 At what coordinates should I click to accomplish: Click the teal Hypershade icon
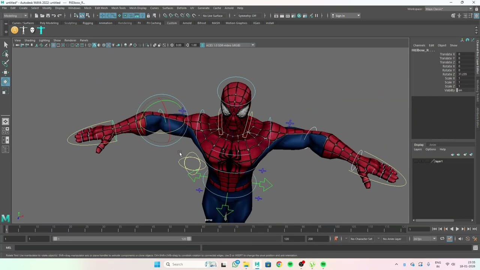[x=299, y=15]
